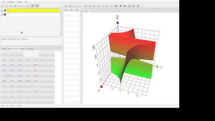The height and width of the screenshot is (121, 215).
Task: Click the tan keypad button
Action: pyautogui.click(x=20, y=59)
